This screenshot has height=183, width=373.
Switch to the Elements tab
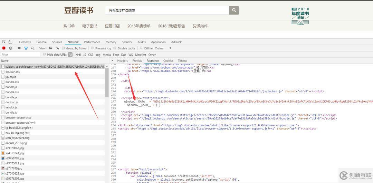[25, 42]
